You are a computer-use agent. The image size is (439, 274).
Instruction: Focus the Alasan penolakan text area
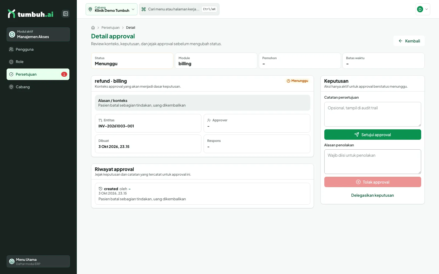(x=373, y=162)
